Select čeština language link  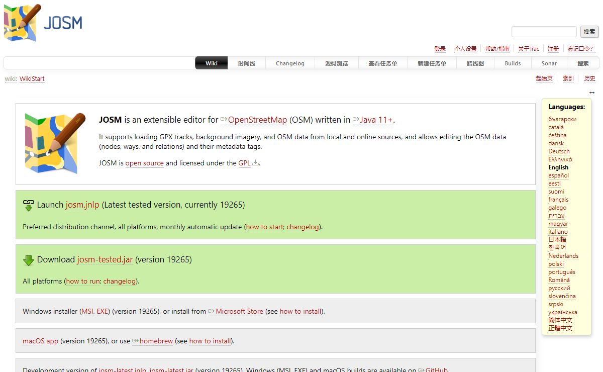(x=557, y=135)
